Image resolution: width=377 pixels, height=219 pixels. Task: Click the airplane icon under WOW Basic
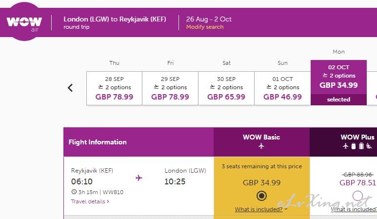click(261, 146)
